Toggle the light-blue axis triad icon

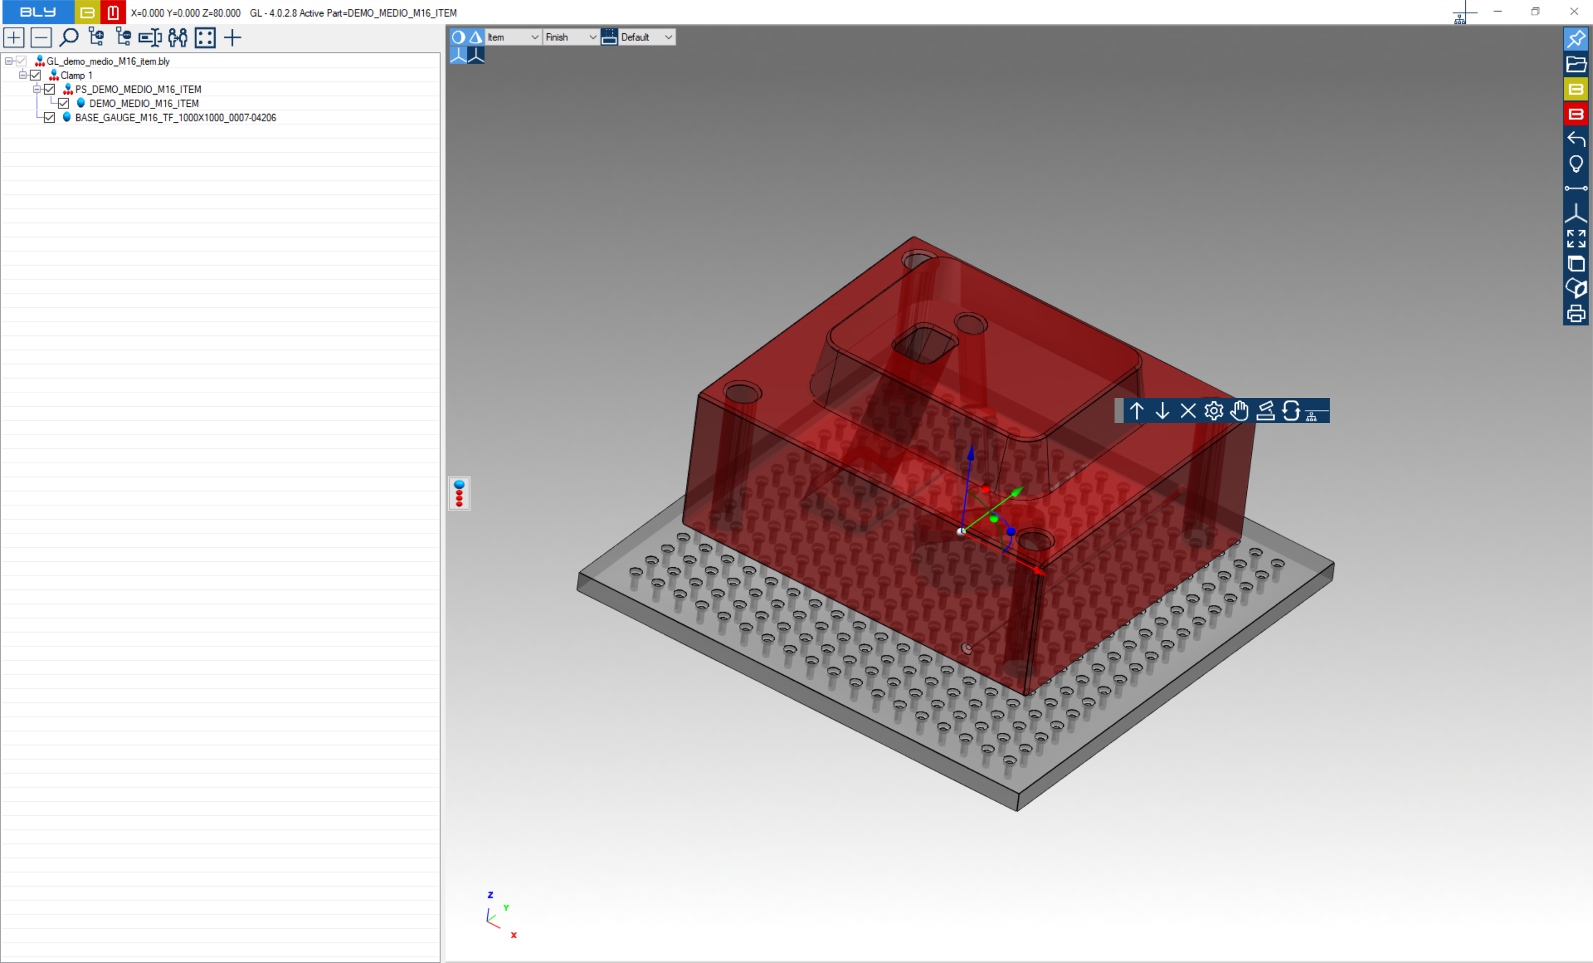click(459, 55)
